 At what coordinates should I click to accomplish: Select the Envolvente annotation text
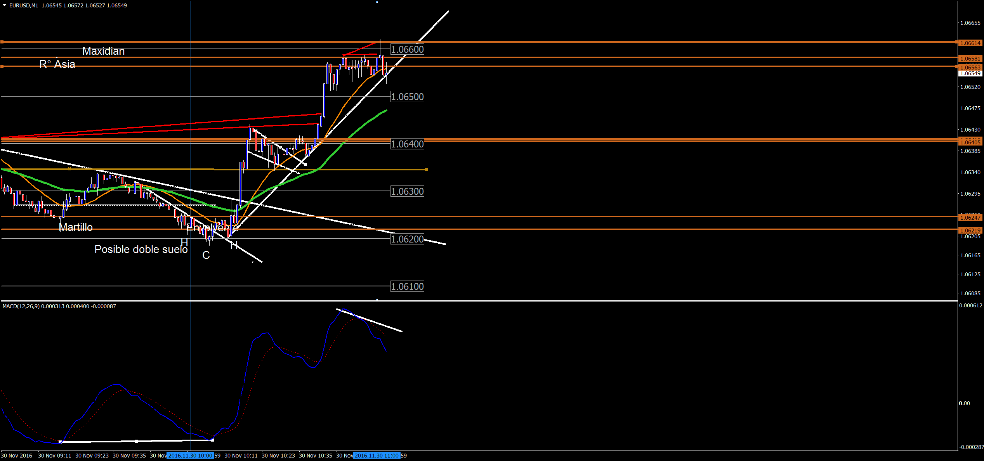[x=212, y=228]
